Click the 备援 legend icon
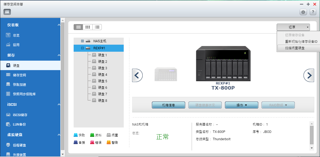The image size is (320, 157). (76, 142)
